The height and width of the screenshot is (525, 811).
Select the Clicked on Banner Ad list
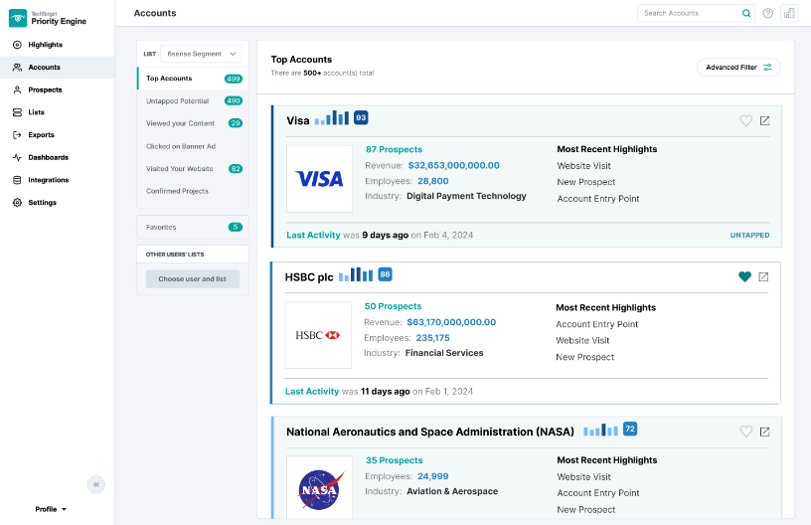193,146
